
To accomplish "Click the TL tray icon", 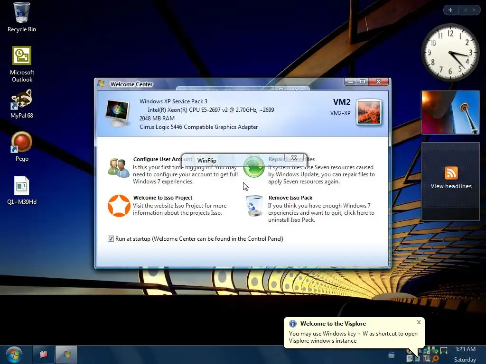I will pyautogui.click(x=427, y=358).
